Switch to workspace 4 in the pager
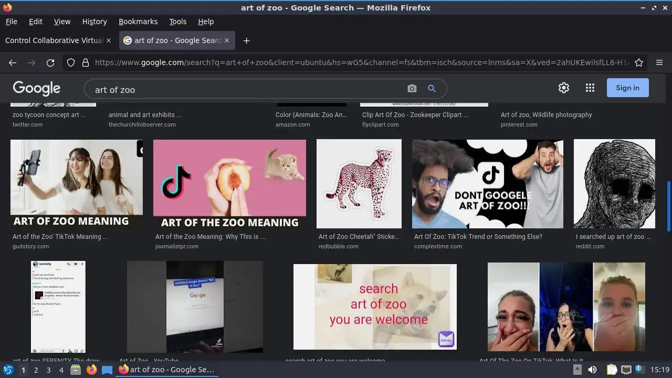Screen dimensions: 672x378 click(61, 370)
